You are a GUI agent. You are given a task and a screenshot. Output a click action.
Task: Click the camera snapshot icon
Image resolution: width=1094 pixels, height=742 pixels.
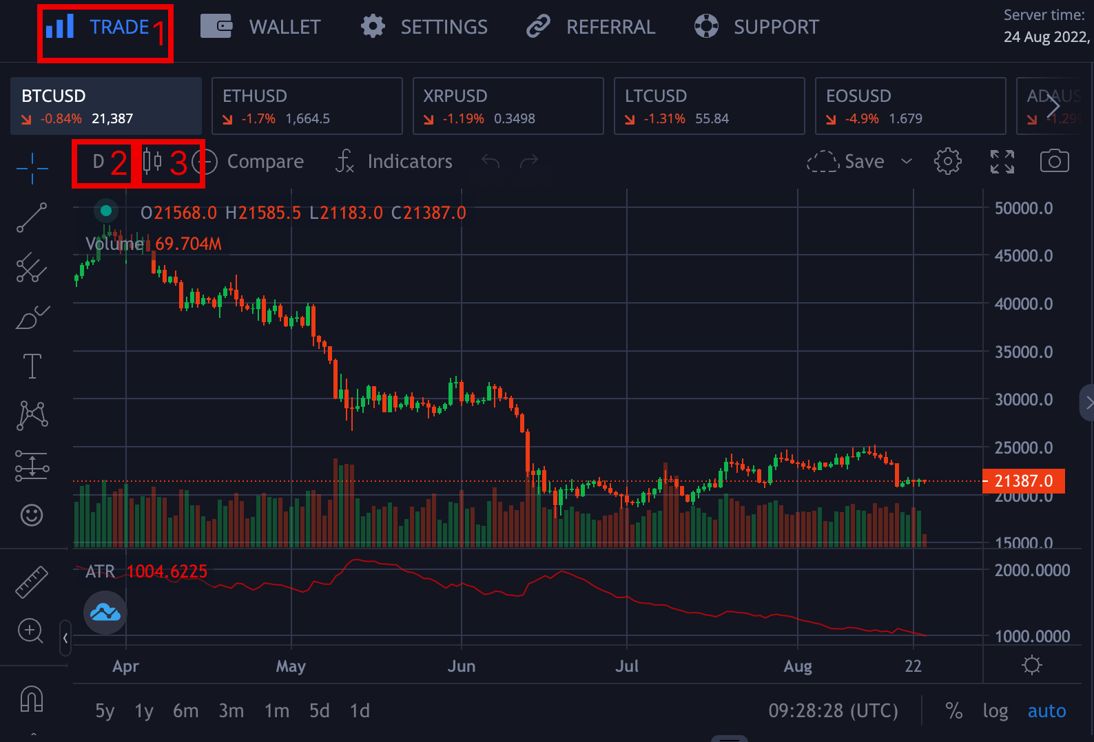(x=1054, y=162)
